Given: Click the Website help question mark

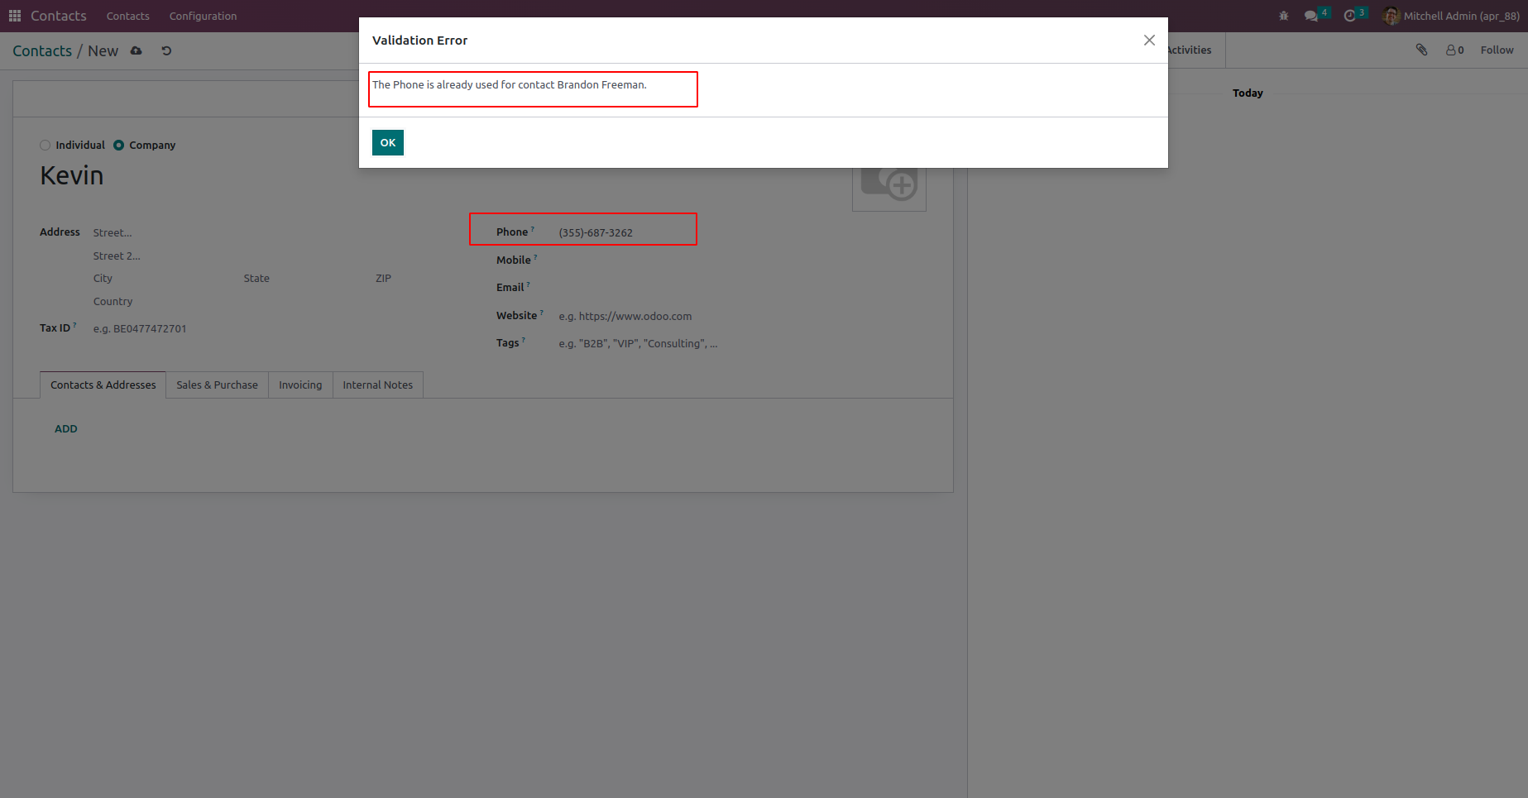Looking at the screenshot, I should click(542, 313).
